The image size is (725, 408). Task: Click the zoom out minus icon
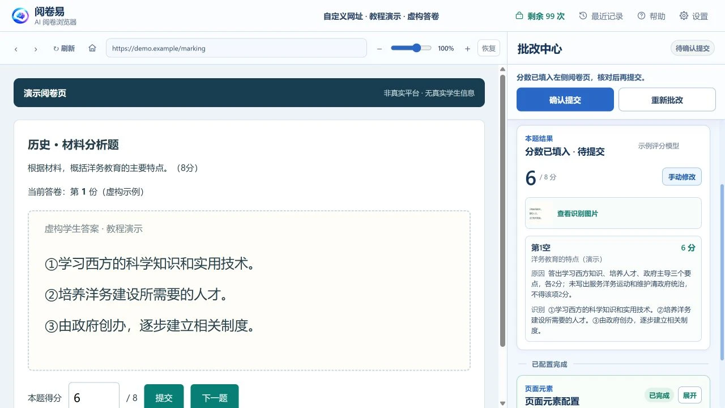click(379, 49)
